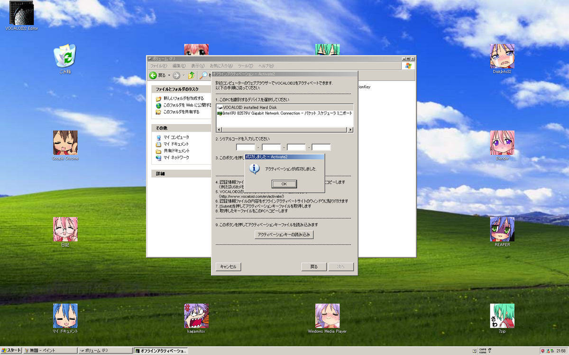Screen dimensions: 569x355
Task: Click このフォルダを共有する link
Action: point(181,112)
